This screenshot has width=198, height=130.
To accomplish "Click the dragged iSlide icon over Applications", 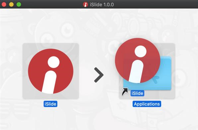I will [x=138, y=61].
